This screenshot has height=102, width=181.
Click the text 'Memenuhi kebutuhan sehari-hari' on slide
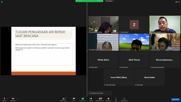[x=28, y=45]
